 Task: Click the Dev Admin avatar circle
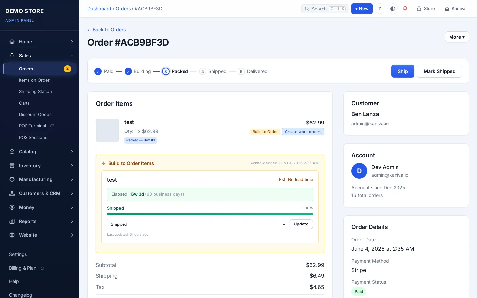(x=359, y=171)
